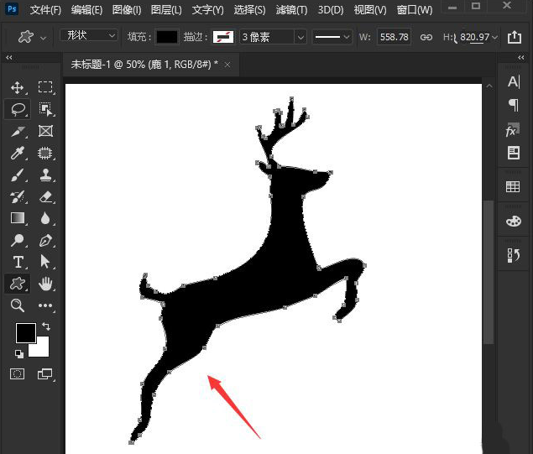Open the tool mode dropdown 形状
The height and width of the screenshot is (454, 533).
89,35
